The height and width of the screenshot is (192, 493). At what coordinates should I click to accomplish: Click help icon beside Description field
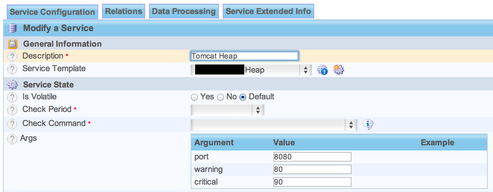13,57
